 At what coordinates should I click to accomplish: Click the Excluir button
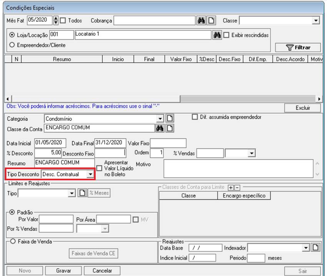tap(303, 108)
